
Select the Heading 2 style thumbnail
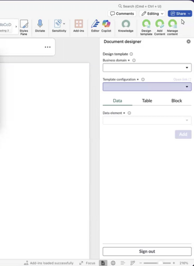pos(6,27)
